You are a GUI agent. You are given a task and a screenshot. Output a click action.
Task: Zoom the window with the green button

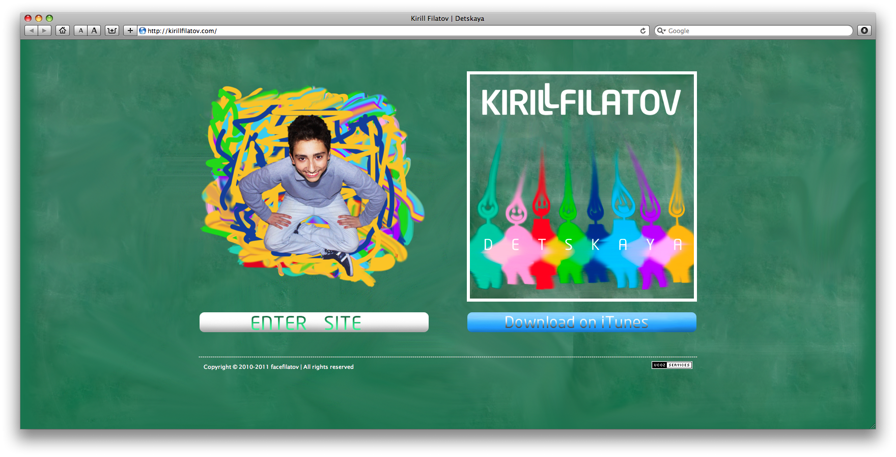(49, 18)
